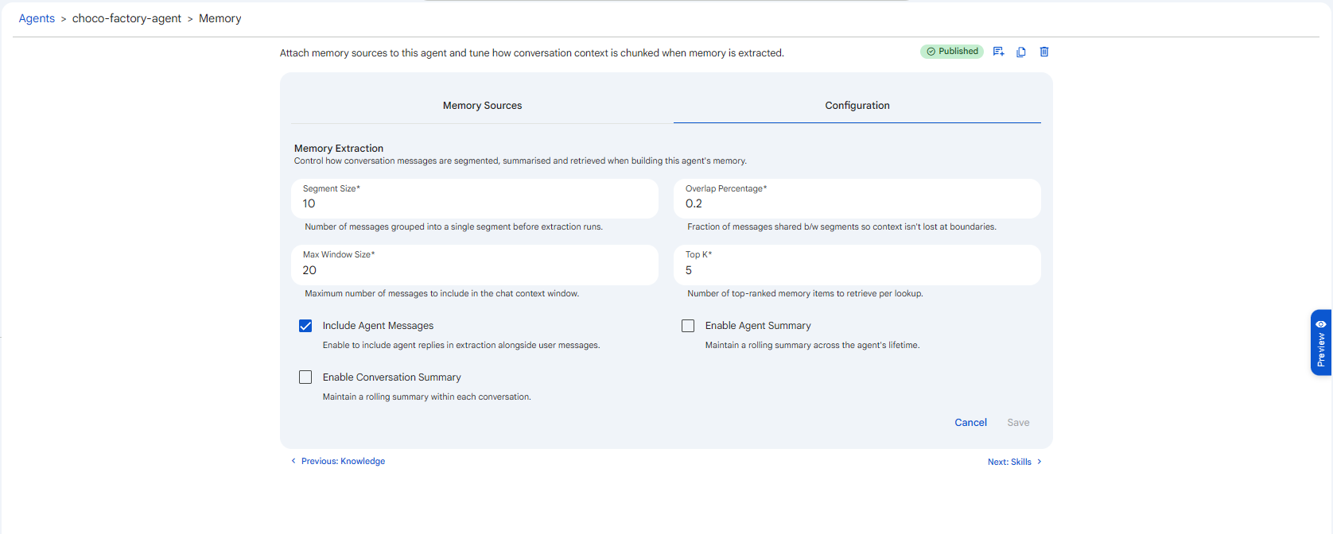Click into the Top K field
Image resolution: width=1333 pixels, height=534 pixels.
click(x=857, y=265)
